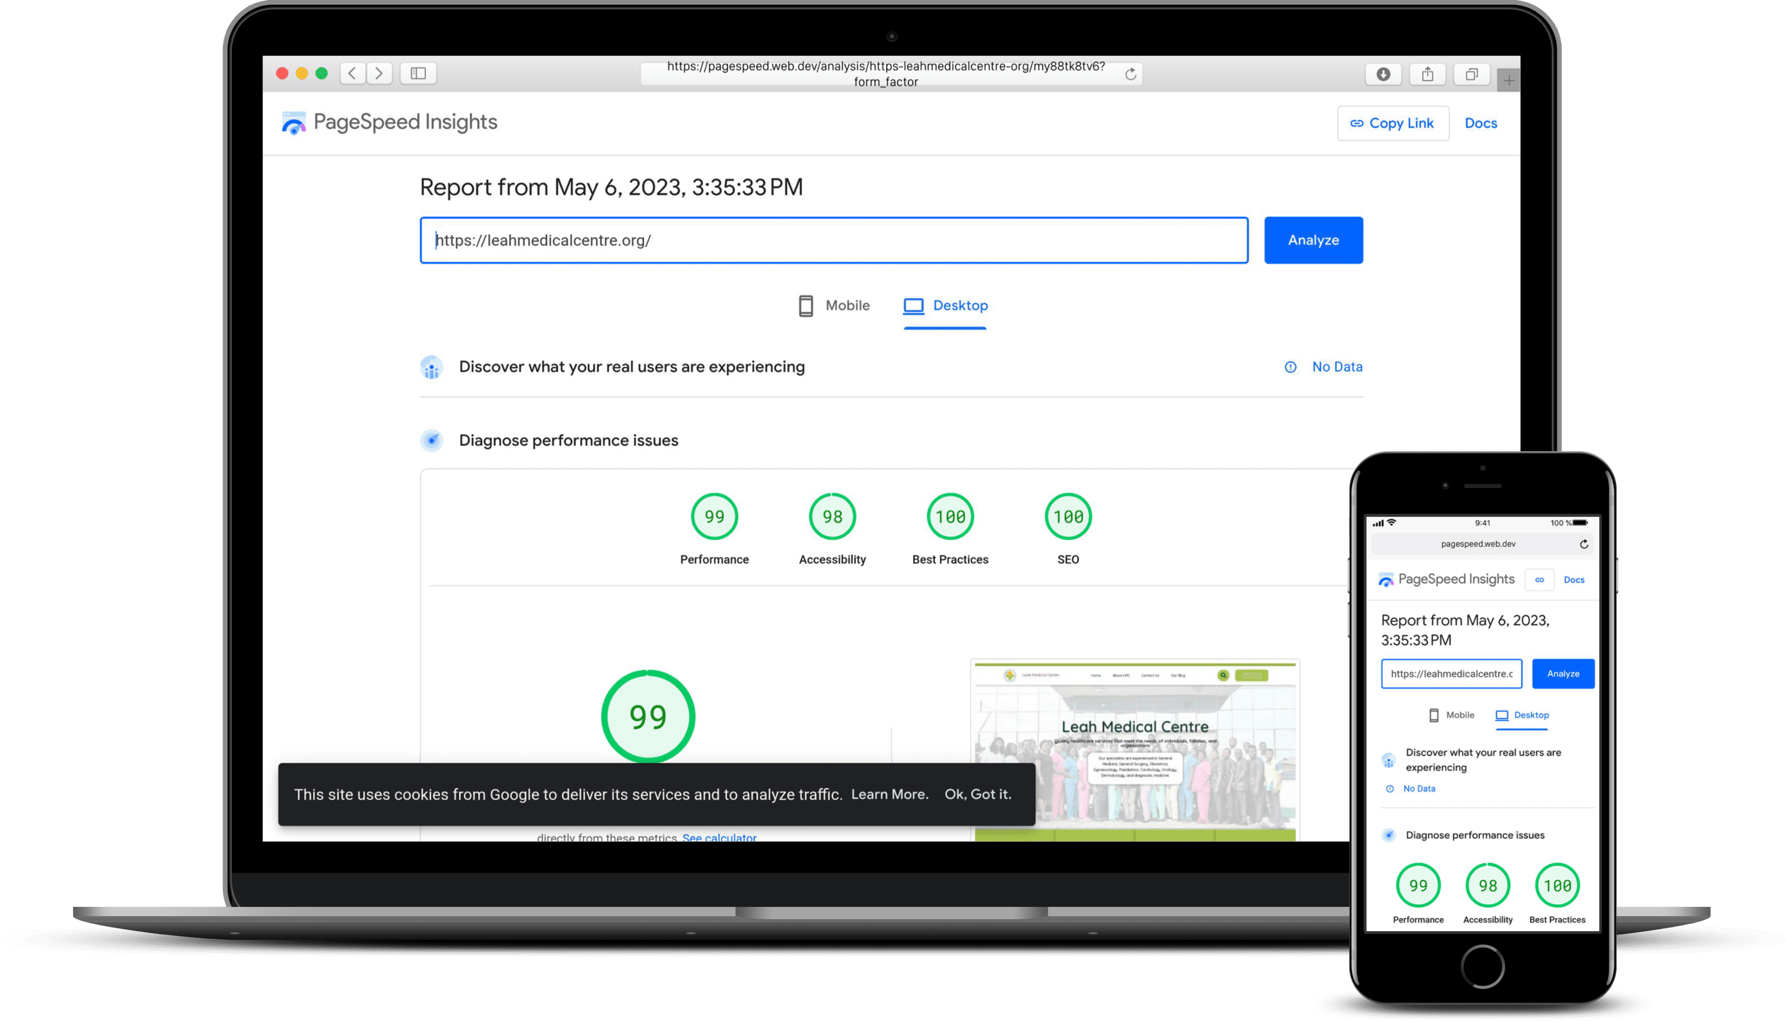Open new tab plus button
The image size is (1786, 1021).
tap(1508, 81)
